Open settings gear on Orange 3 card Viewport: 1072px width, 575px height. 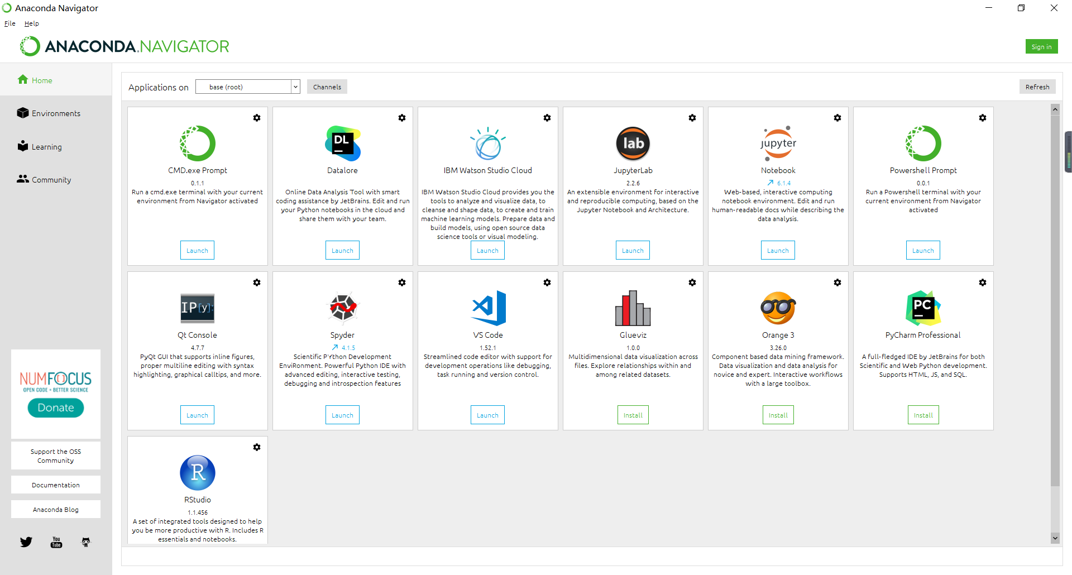click(837, 282)
